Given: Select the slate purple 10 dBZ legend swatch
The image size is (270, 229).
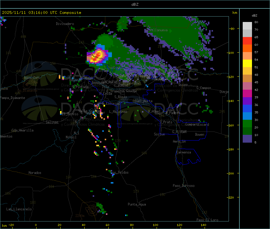Looking at the screenshot, I should tap(247, 139).
